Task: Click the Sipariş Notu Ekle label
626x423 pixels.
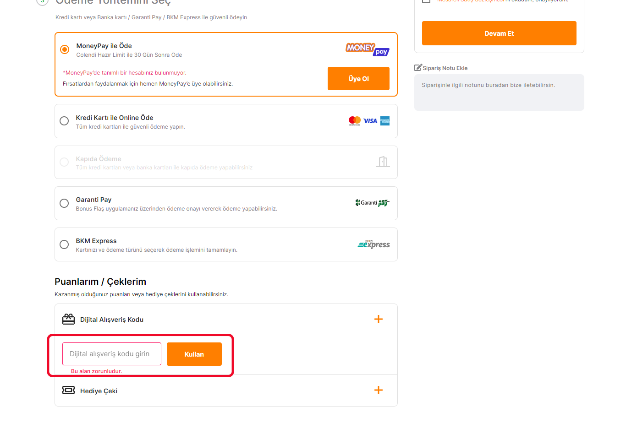Action: [x=445, y=68]
